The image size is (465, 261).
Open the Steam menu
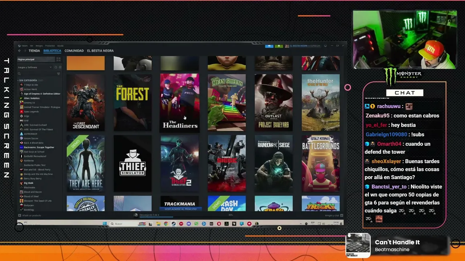coord(25,46)
